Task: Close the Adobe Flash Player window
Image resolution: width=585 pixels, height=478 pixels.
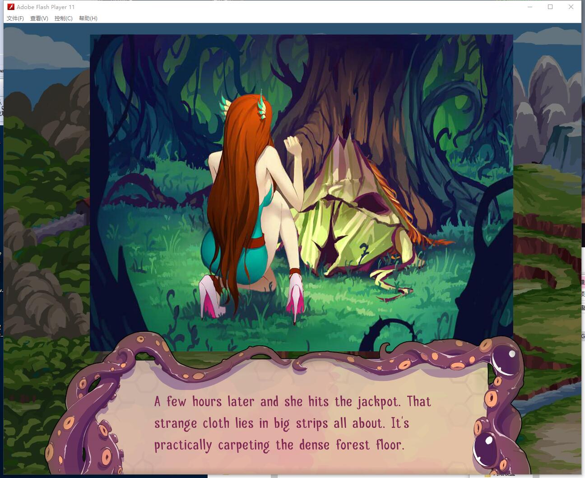Action: click(x=571, y=7)
